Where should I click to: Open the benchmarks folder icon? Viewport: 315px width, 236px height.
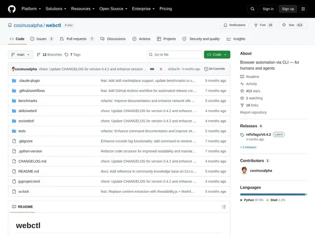pos(14,101)
